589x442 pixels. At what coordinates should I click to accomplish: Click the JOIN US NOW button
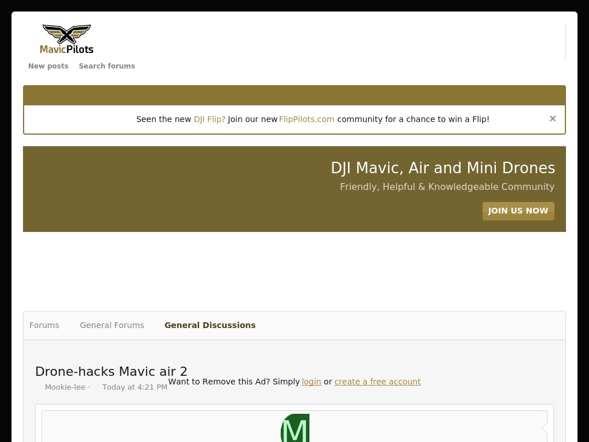point(518,211)
